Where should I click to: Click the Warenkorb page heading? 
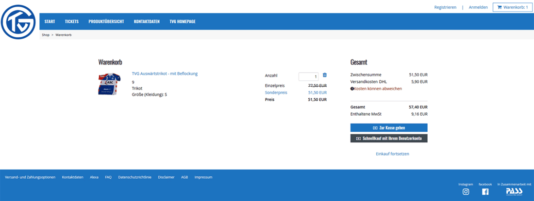[110, 62]
